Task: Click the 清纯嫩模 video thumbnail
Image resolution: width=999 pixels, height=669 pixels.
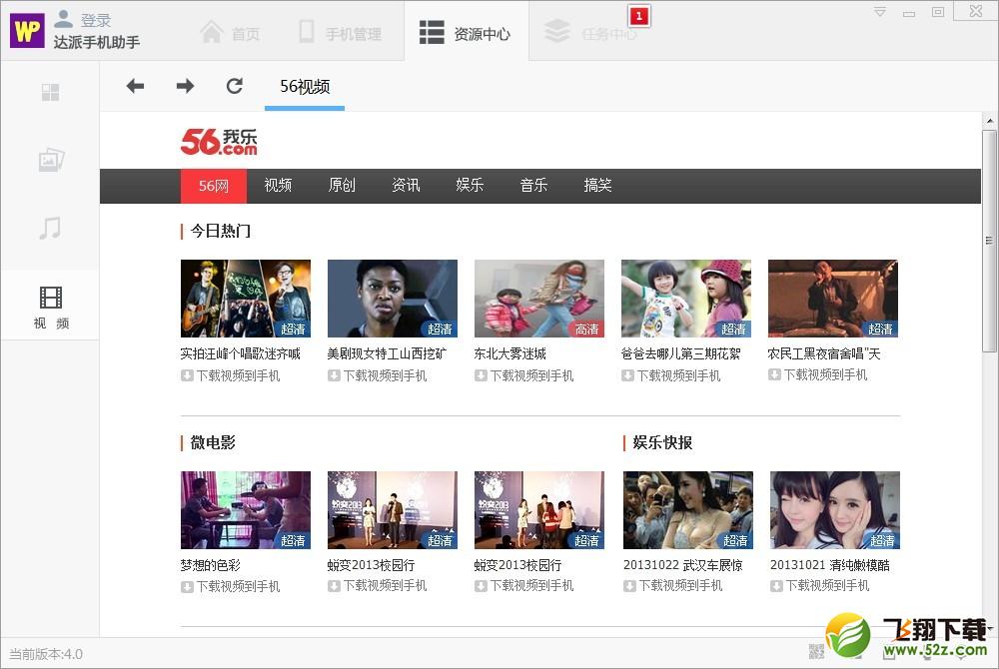Action: 834,510
